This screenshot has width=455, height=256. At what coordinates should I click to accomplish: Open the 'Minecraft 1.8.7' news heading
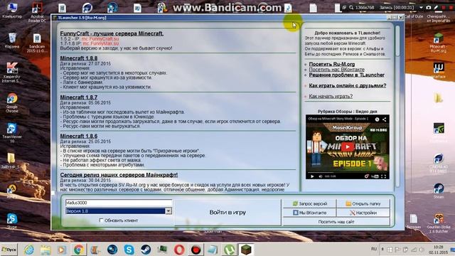(x=79, y=97)
